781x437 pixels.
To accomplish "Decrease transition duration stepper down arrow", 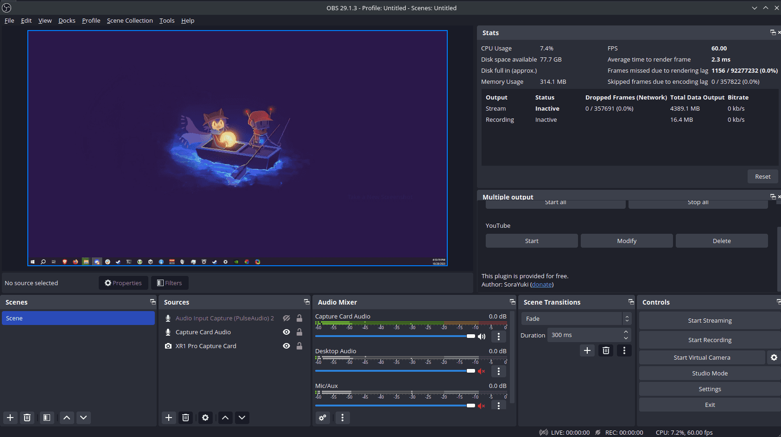I will coord(626,338).
